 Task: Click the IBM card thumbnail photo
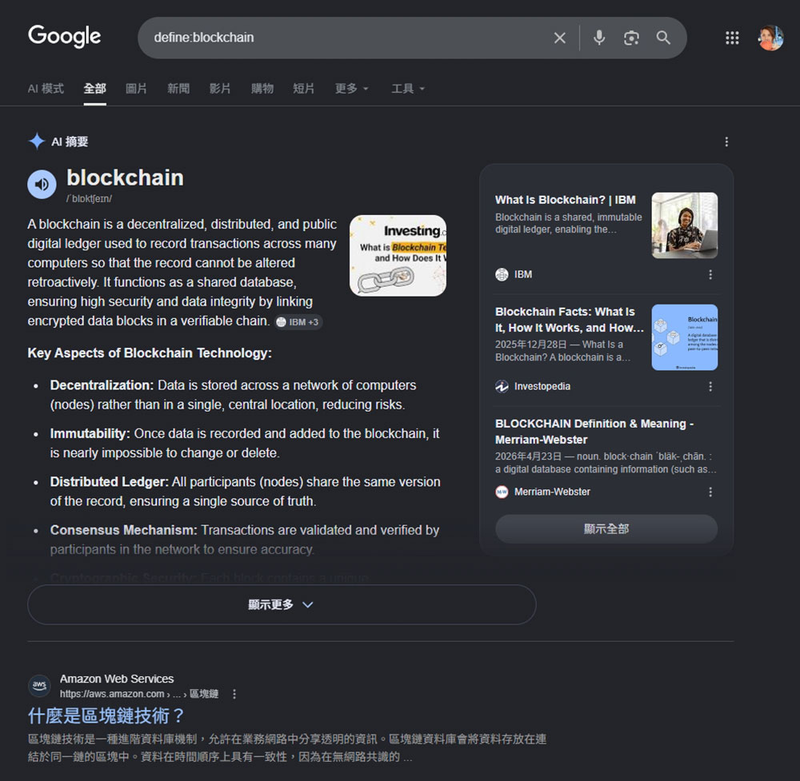coord(685,225)
